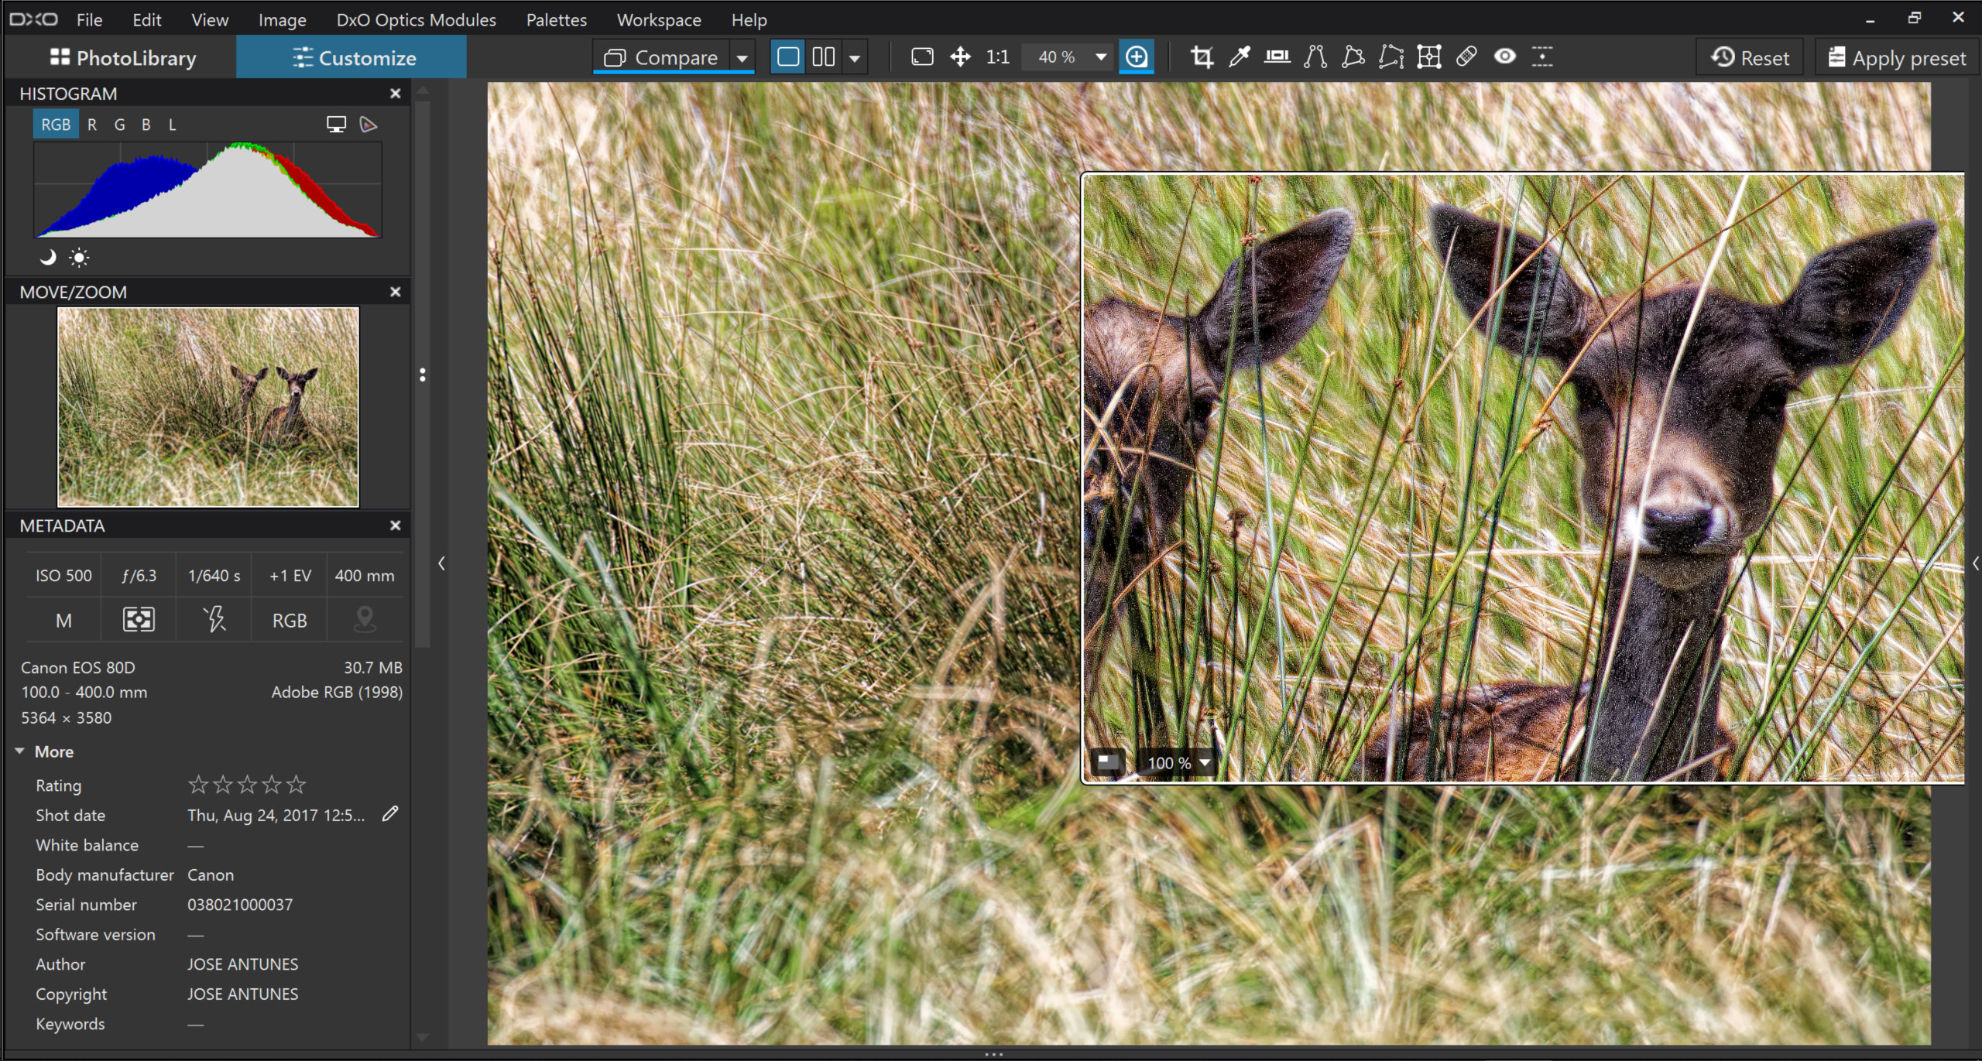Select the Crop tool
The width and height of the screenshot is (1982, 1061).
(x=1202, y=56)
